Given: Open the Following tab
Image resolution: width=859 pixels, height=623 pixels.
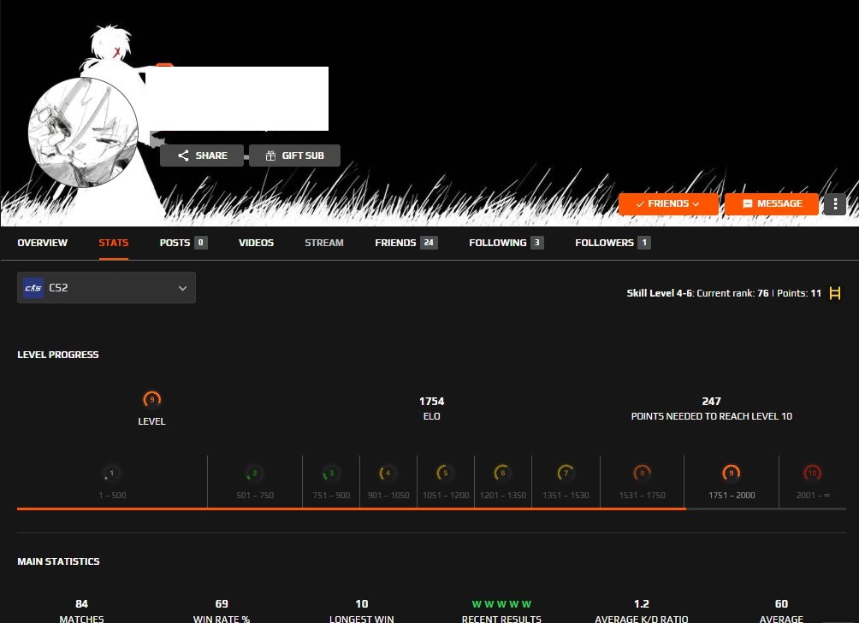Looking at the screenshot, I should pos(507,243).
